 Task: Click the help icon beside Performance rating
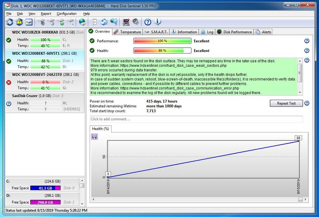click(307, 41)
